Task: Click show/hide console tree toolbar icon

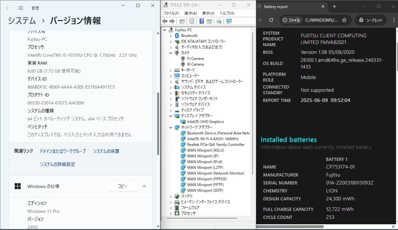Action: point(182,21)
